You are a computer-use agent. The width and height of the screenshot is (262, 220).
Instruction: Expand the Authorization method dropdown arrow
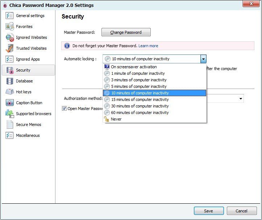pos(241,99)
